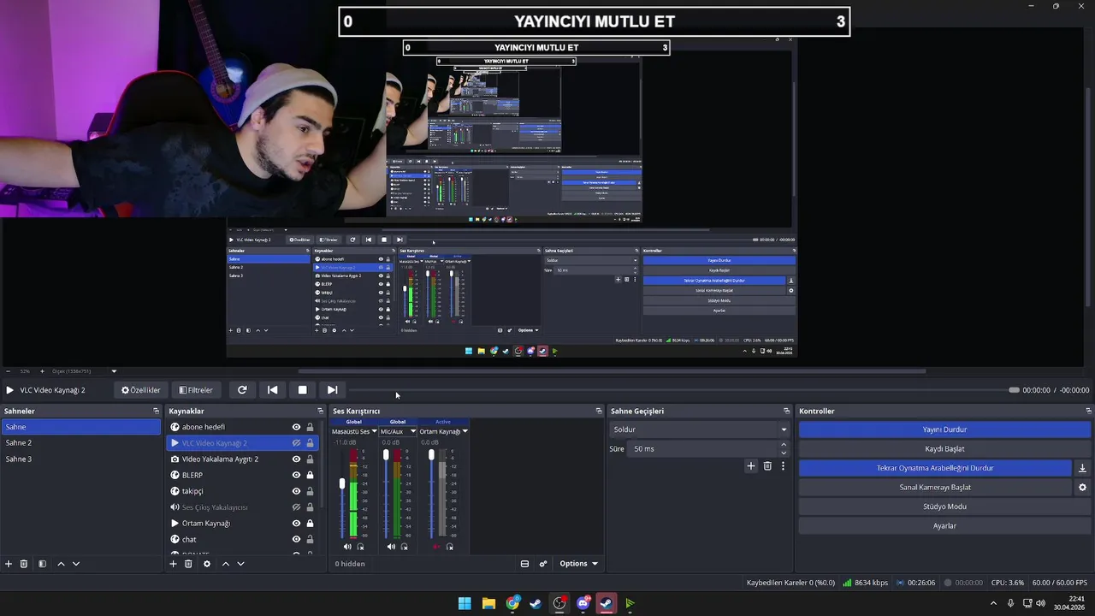The width and height of the screenshot is (1095, 616).
Task: Hide the Video Yakalama Aygıtı 2 source
Action: click(296, 459)
